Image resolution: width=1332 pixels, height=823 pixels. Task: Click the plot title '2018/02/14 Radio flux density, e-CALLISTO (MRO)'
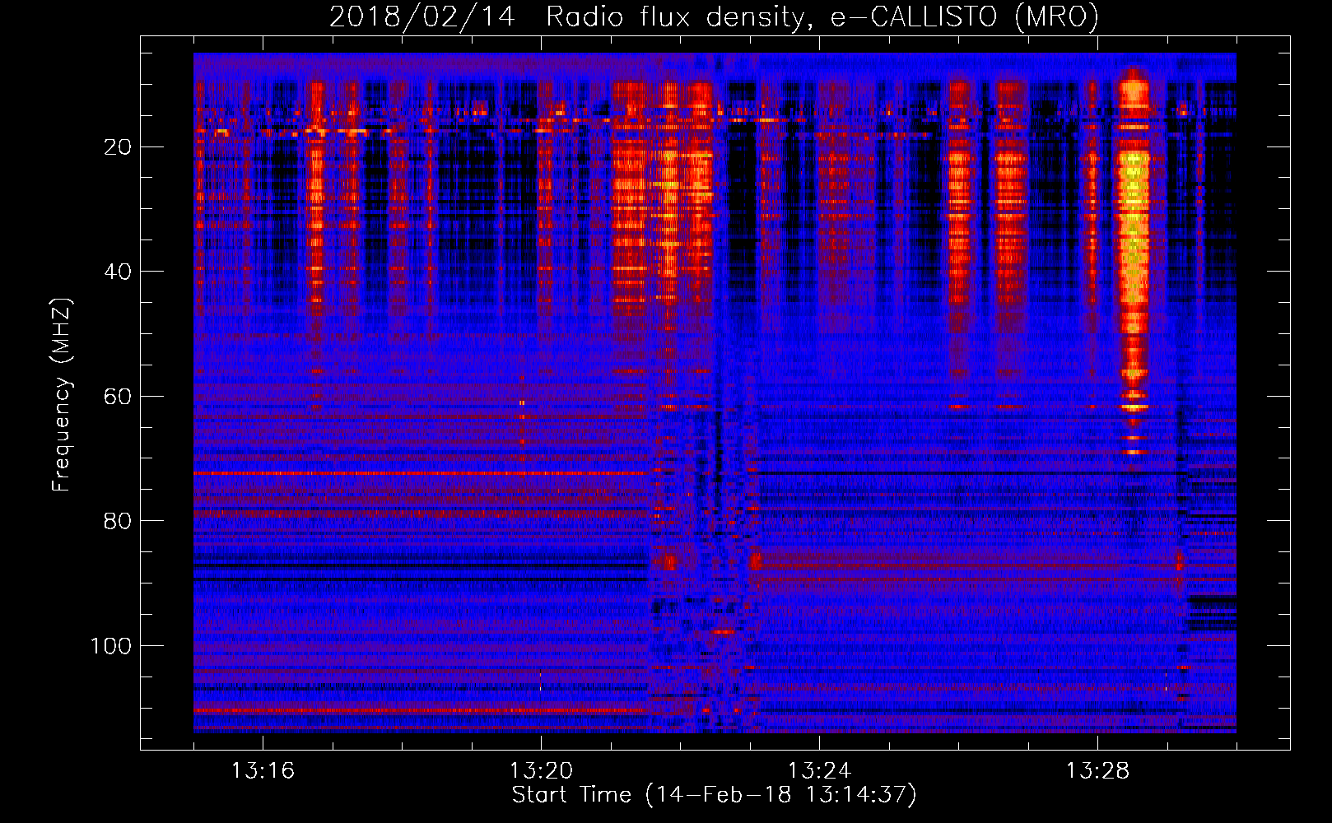[714, 17]
